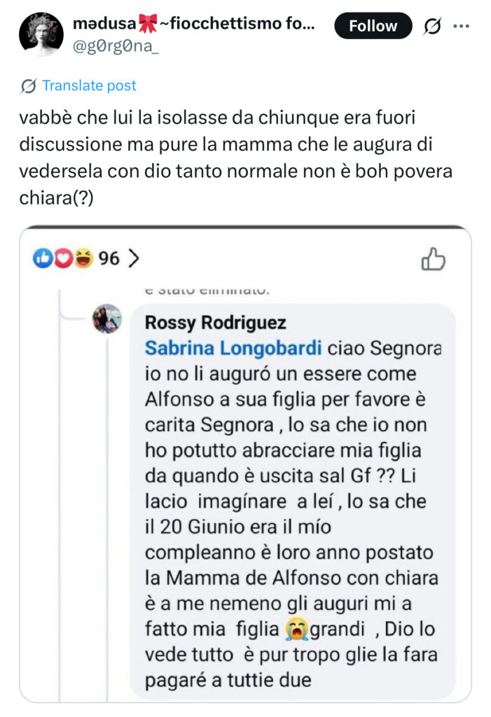Open the three-dot more options menu
The image size is (491, 717).
(461, 27)
